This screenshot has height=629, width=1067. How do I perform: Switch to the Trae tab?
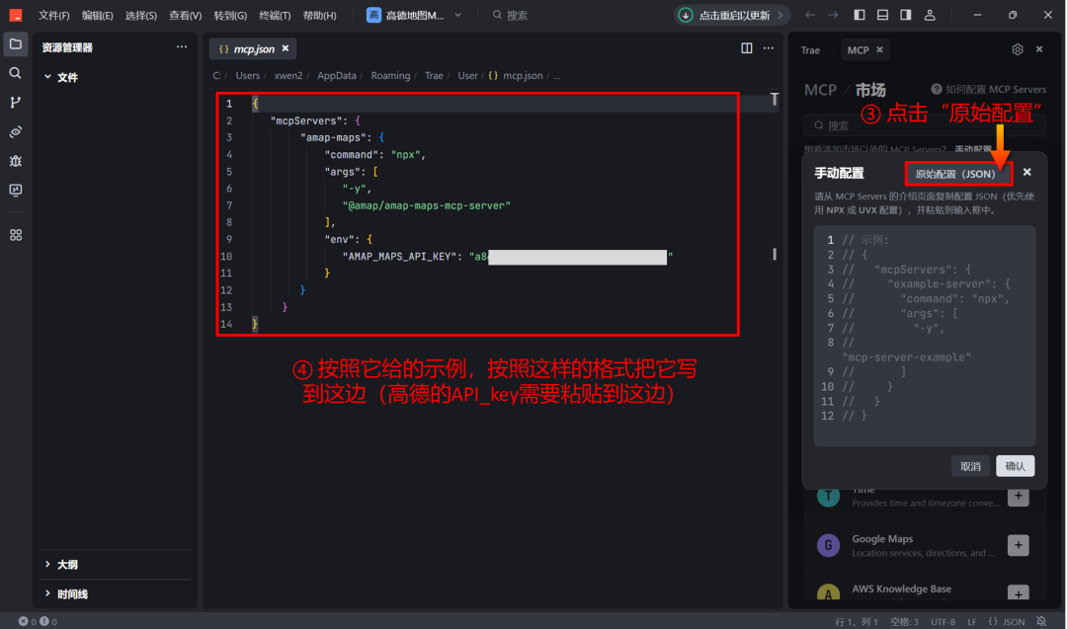coord(810,50)
